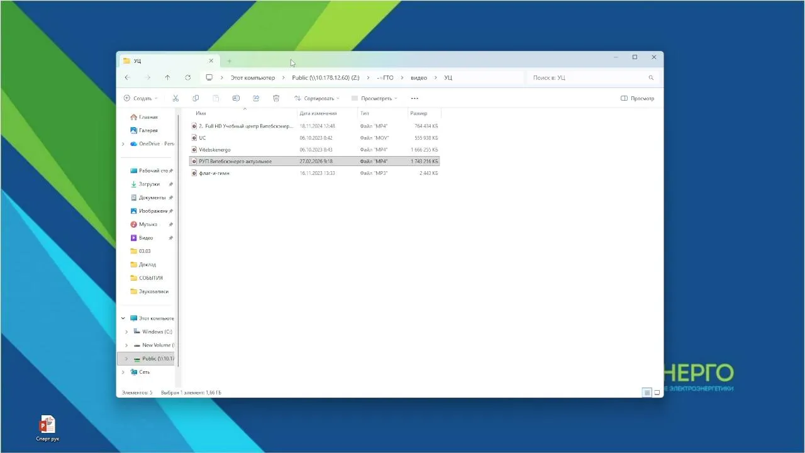The height and width of the screenshot is (453, 805).
Task: Sort by Тип column header
Action: click(382, 113)
